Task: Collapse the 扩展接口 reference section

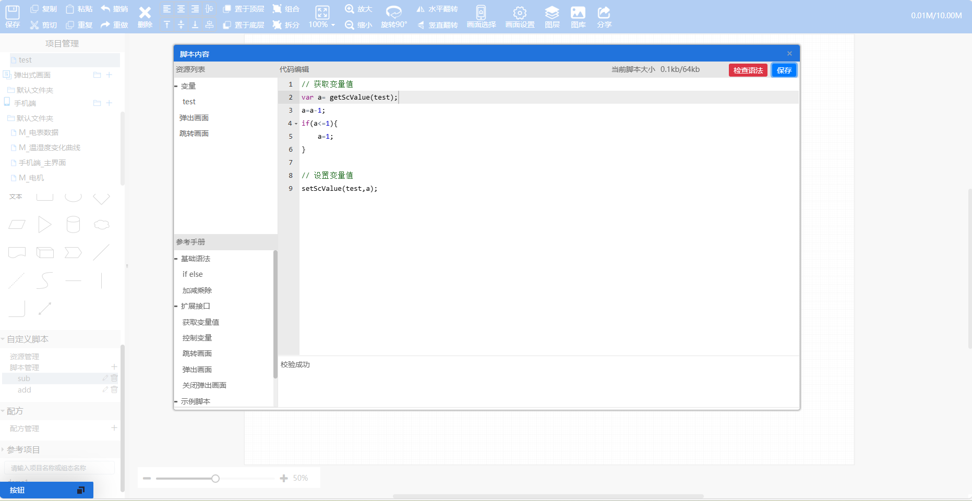Action: [176, 306]
